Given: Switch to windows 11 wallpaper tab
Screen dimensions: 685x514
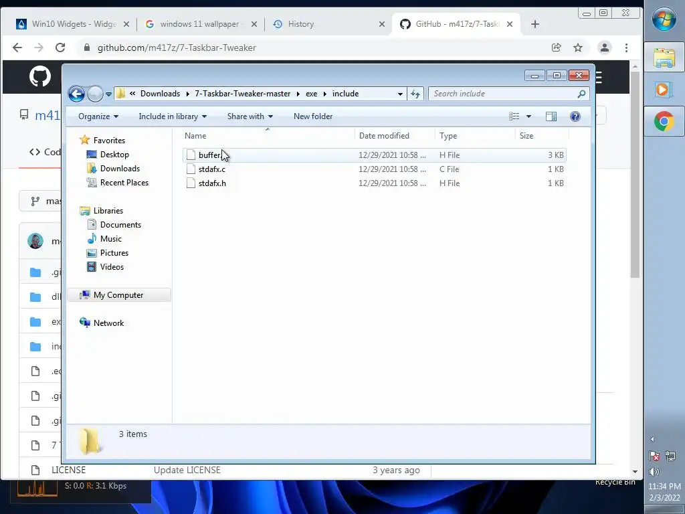Looking at the screenshot, I should coord(199,24).
